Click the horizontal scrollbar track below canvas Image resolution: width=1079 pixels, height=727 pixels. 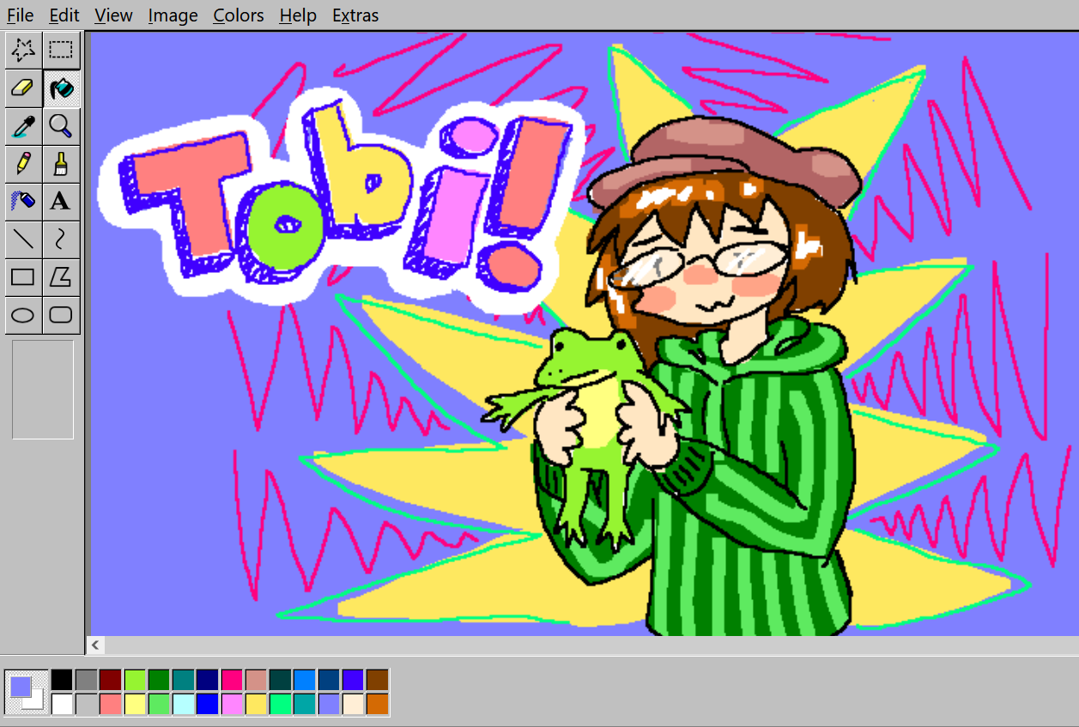tap(592, 645)
